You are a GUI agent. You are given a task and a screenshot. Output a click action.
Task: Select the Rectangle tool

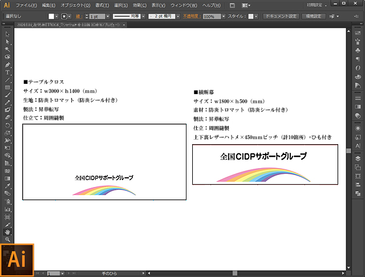coord(7,87)
